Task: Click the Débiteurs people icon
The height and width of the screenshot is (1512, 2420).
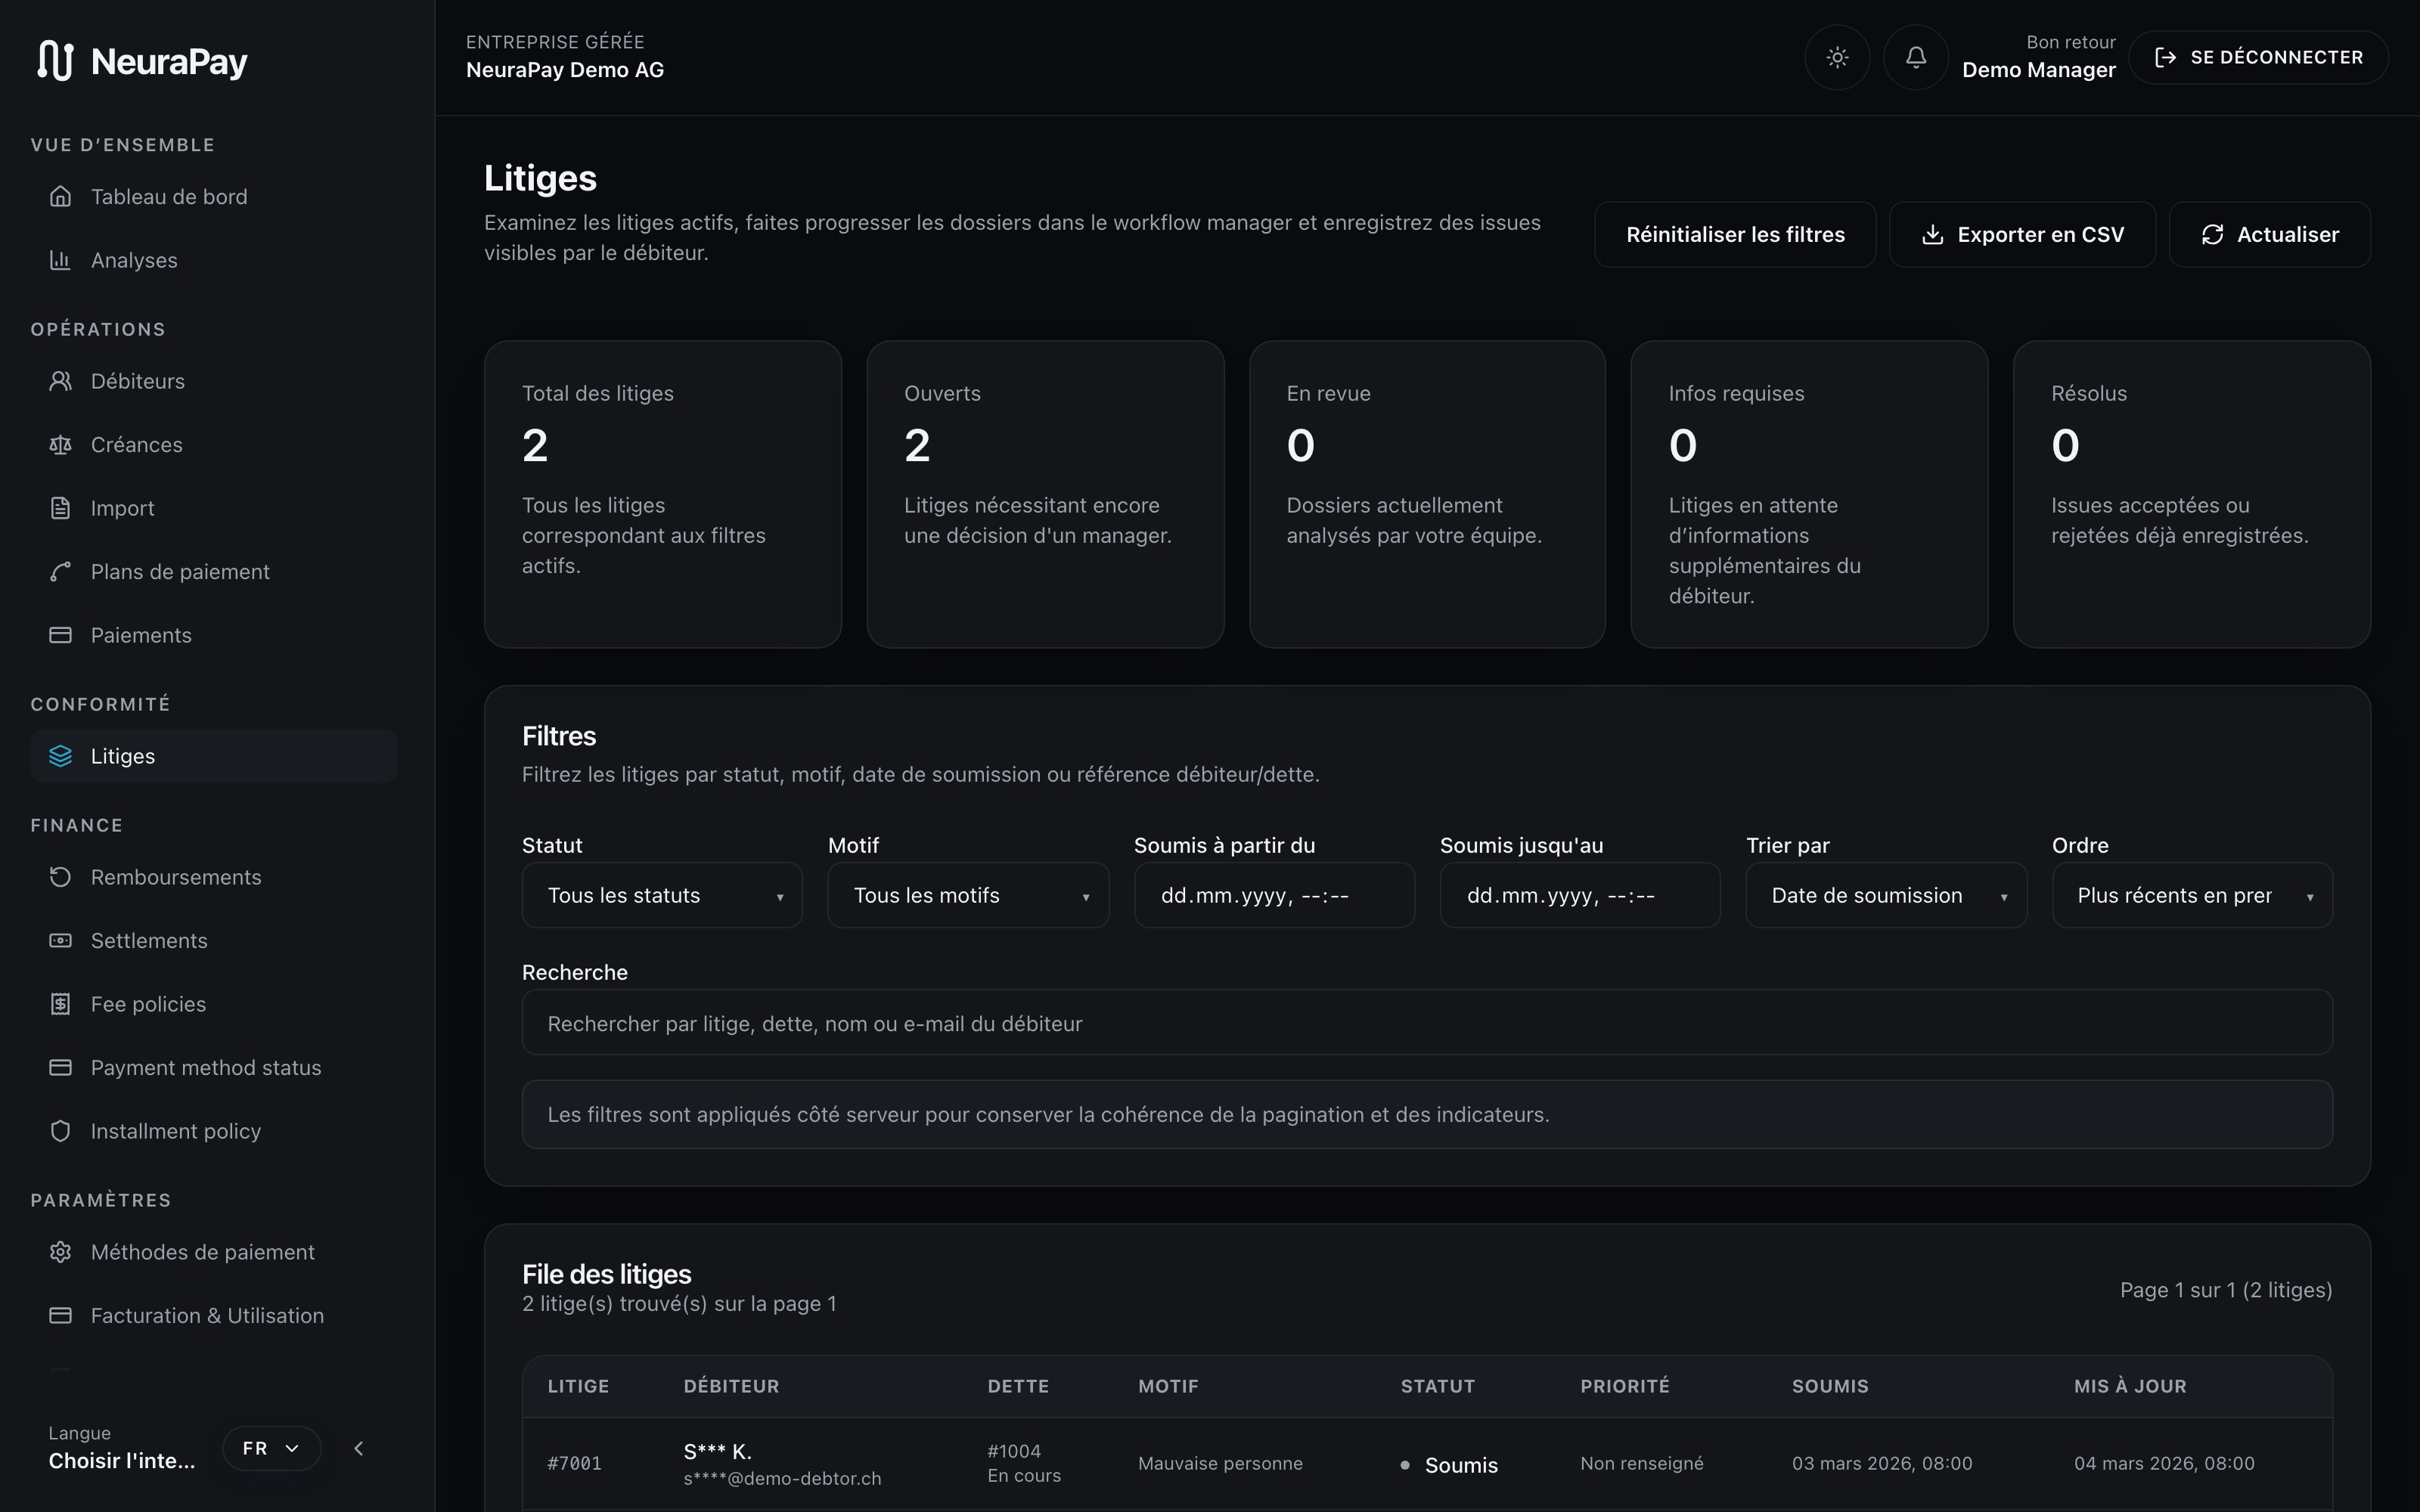Action: click(60, 381)
